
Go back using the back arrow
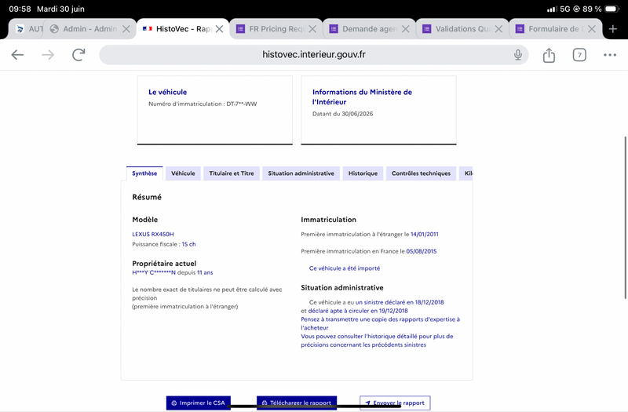point(17,54)
